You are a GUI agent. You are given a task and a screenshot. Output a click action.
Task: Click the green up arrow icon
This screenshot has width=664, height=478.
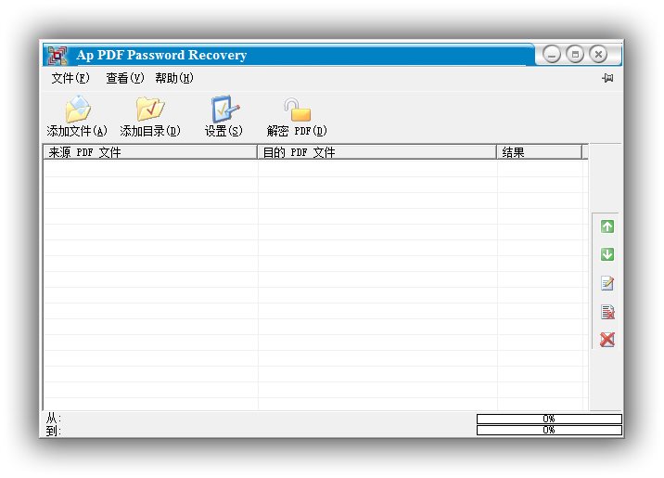pos(607,226)
